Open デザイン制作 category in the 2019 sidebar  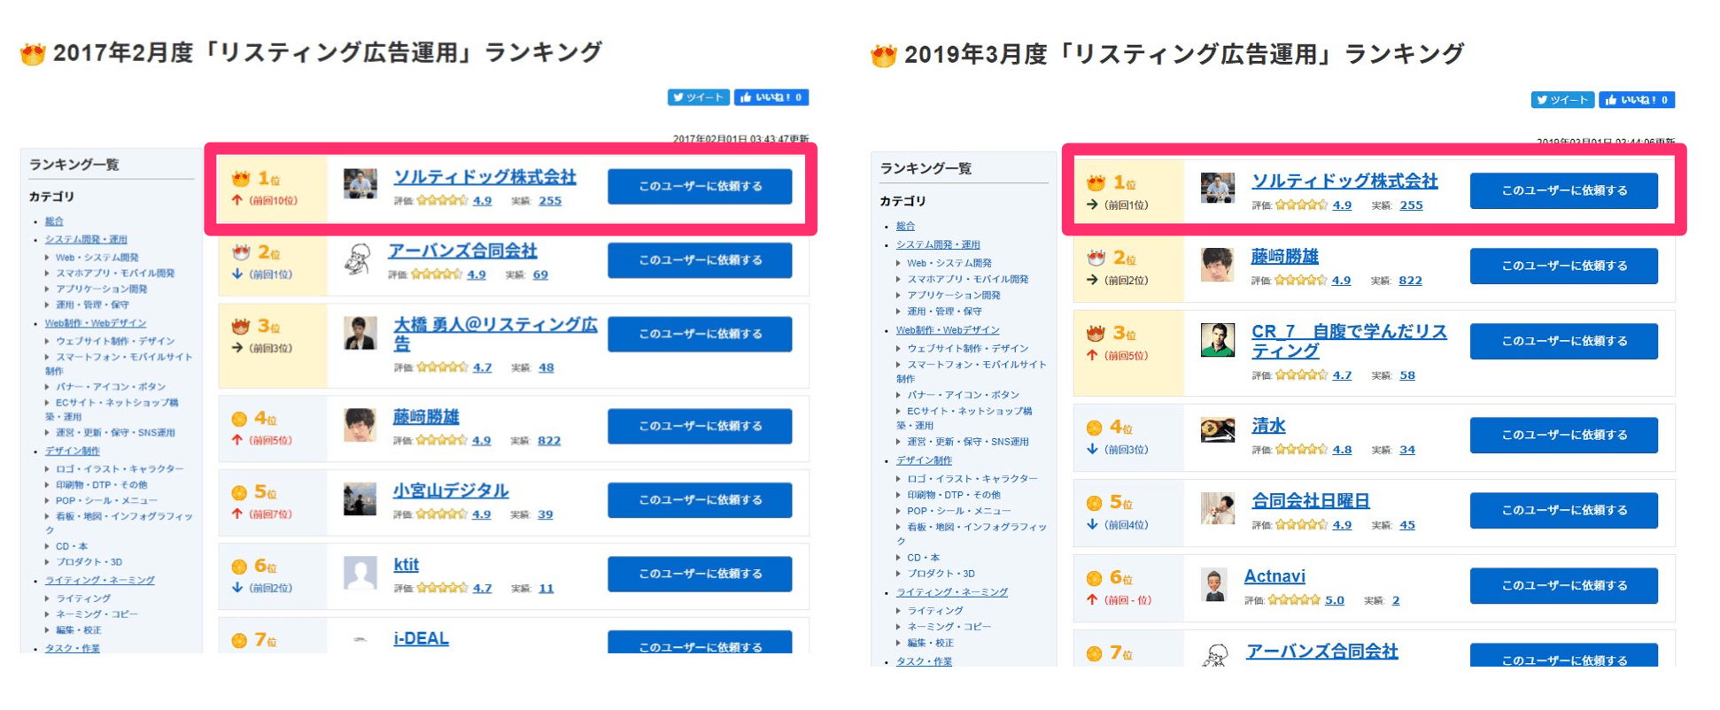click(x=924, y=461)
